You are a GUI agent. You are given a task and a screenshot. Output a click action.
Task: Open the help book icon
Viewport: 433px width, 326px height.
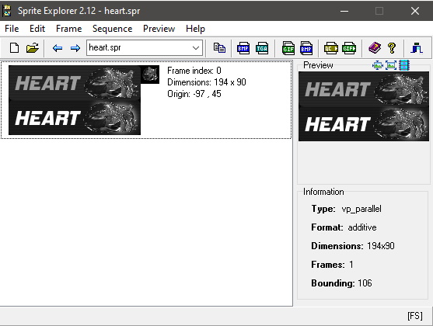point(375,47)
